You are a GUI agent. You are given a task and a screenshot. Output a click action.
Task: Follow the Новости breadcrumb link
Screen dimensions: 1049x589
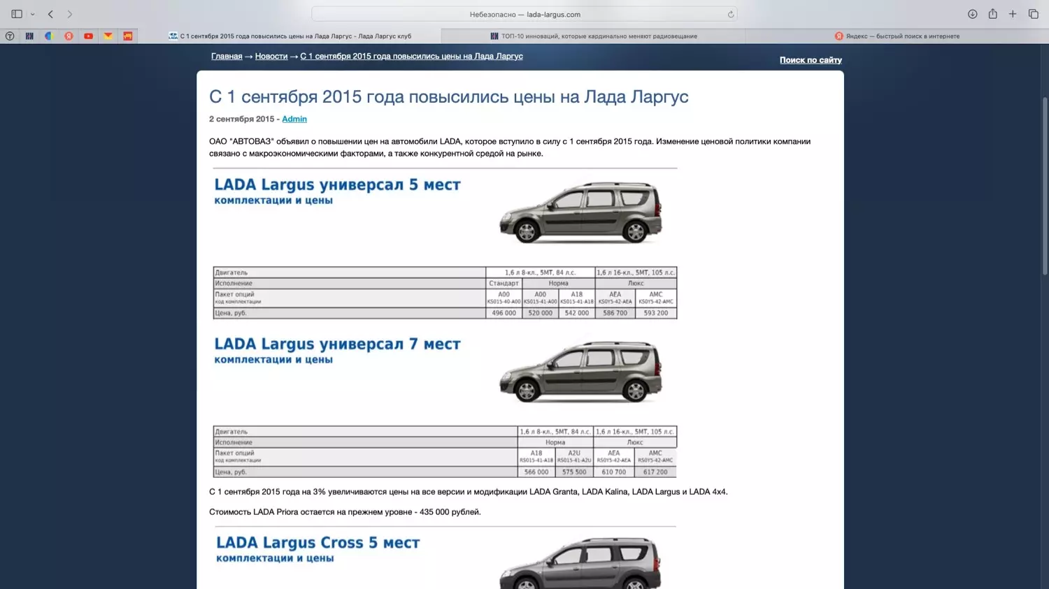pos(271,56)
